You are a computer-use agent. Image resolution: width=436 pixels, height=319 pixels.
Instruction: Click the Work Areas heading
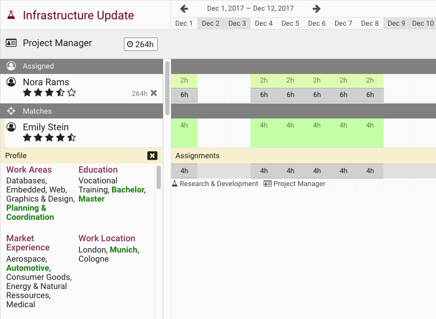pos(29,169)
